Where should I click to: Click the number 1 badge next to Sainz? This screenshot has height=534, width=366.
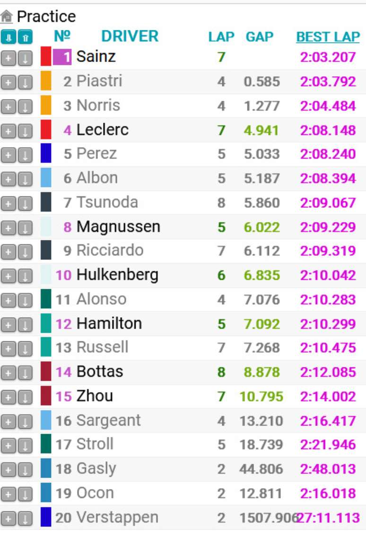63,57
